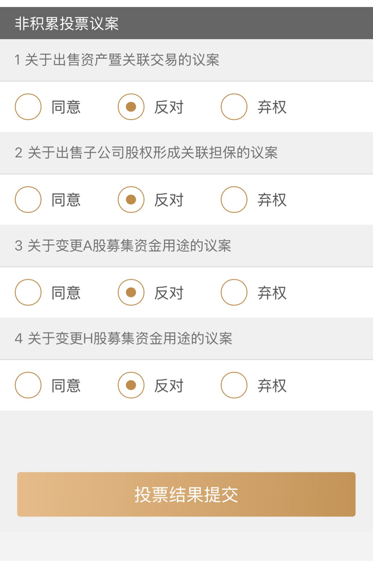The image size is (373, 561).
Task: Mark 反对 for proposal 4 变更H股募集资金用途
Action: pos(131,385)
